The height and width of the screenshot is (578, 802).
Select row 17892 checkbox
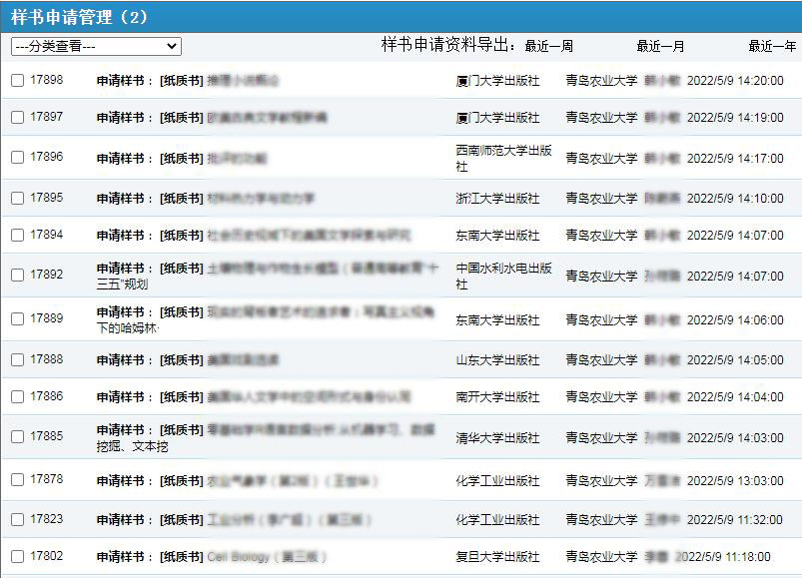[x=17, y=276]
